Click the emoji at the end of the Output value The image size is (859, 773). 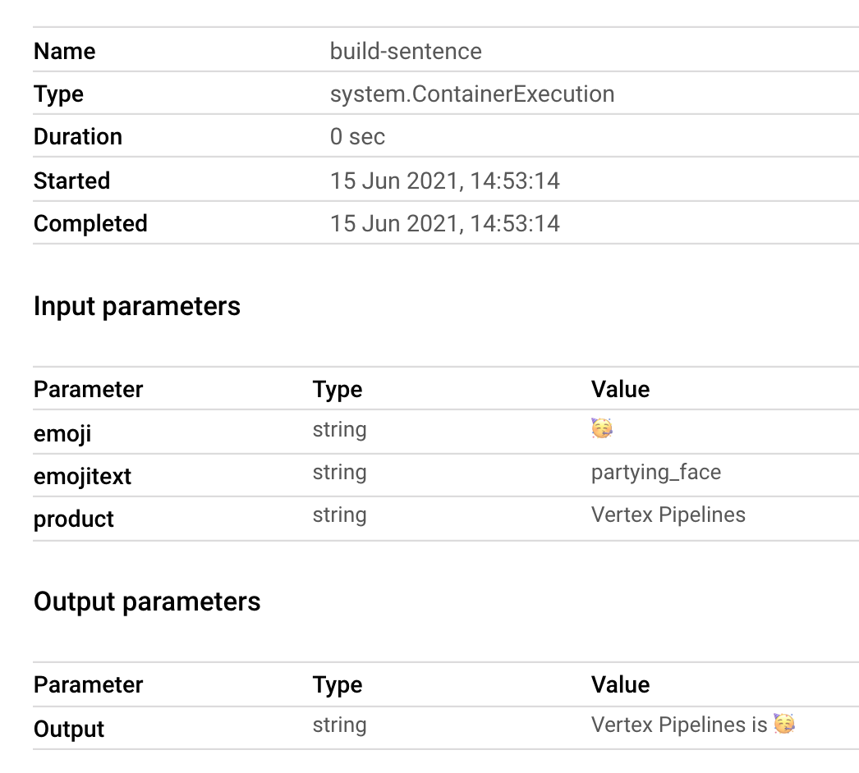[x=784, y=724]
